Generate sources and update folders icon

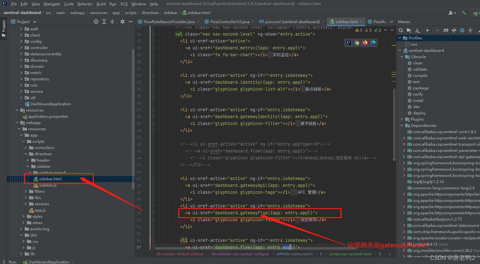409,30
